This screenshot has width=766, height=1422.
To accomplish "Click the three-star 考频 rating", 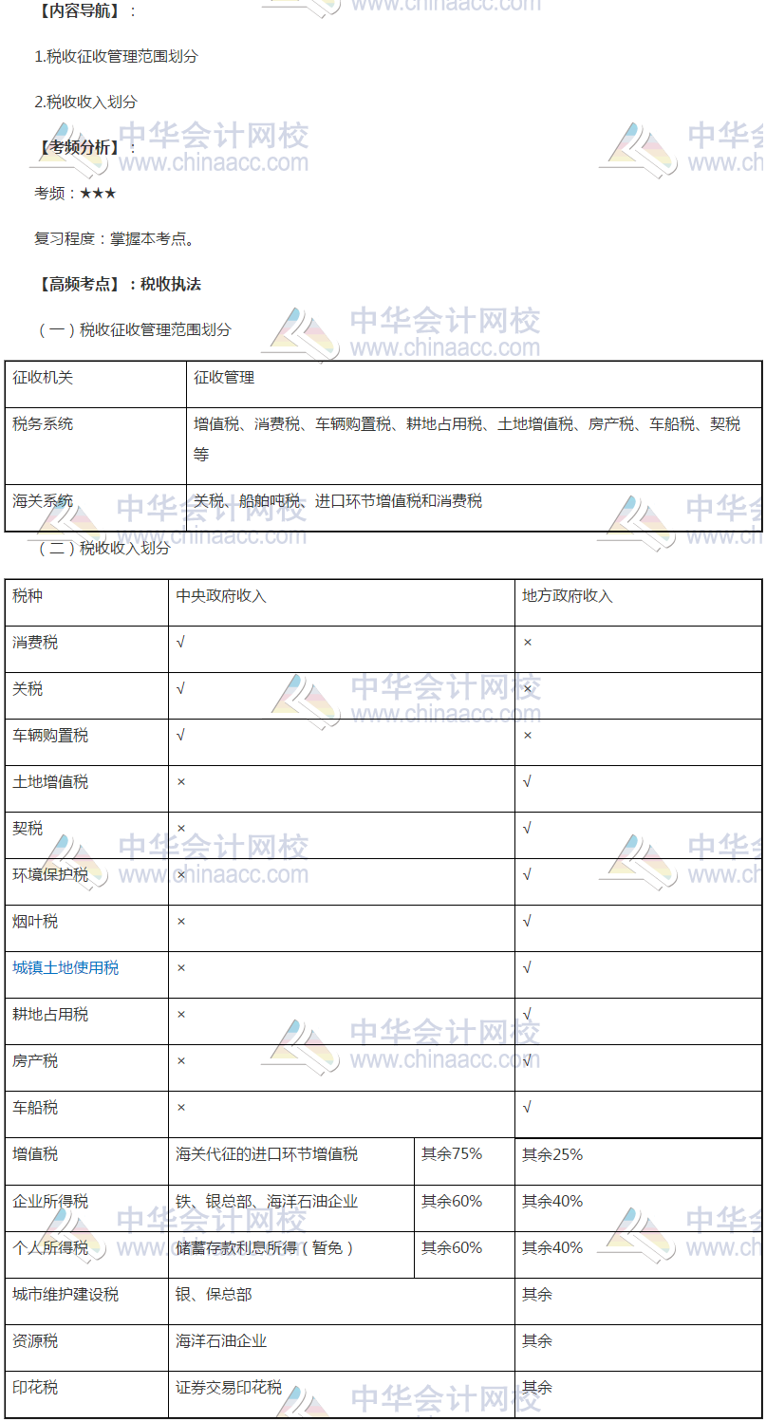I will (98, 193).
